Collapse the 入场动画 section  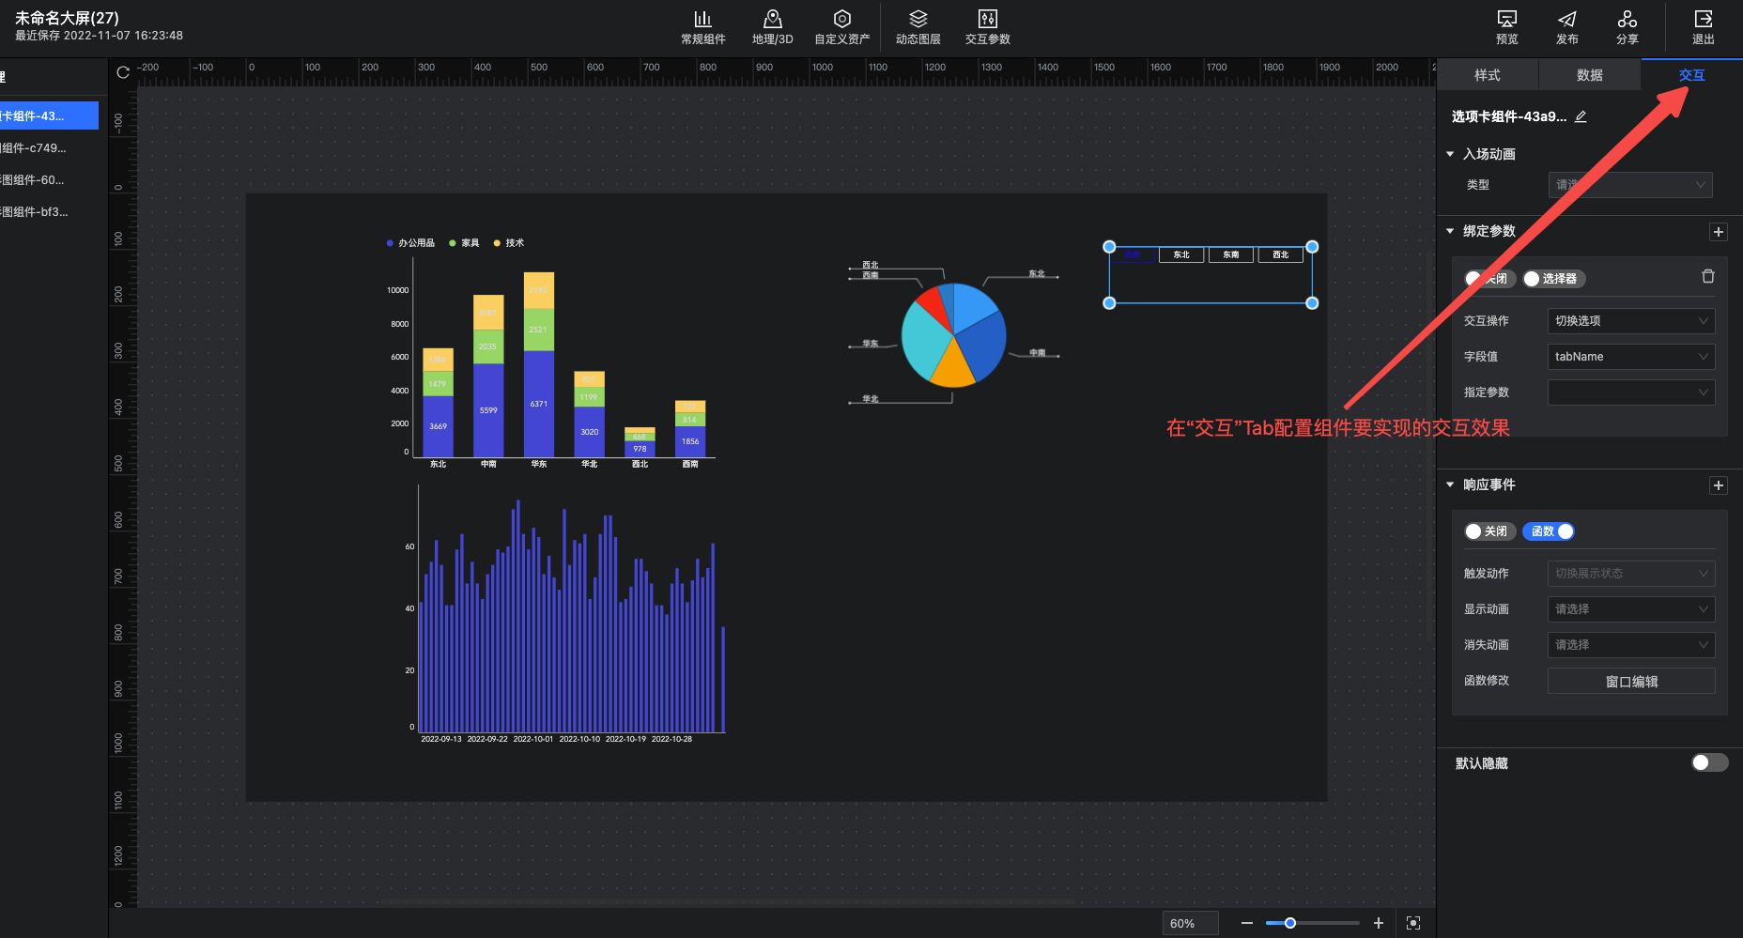point(1450,154)
